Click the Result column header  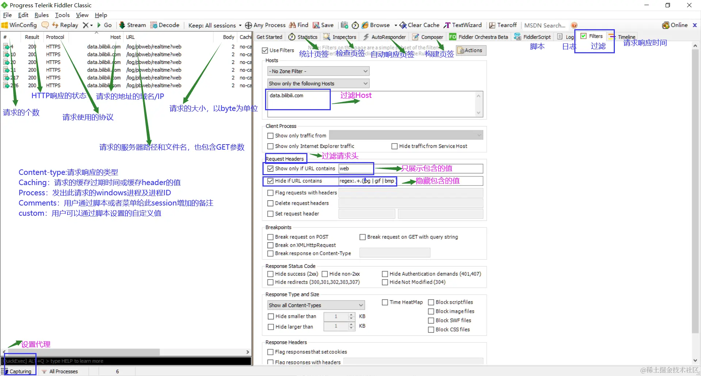pyautogui.click(x=32, y=37)
